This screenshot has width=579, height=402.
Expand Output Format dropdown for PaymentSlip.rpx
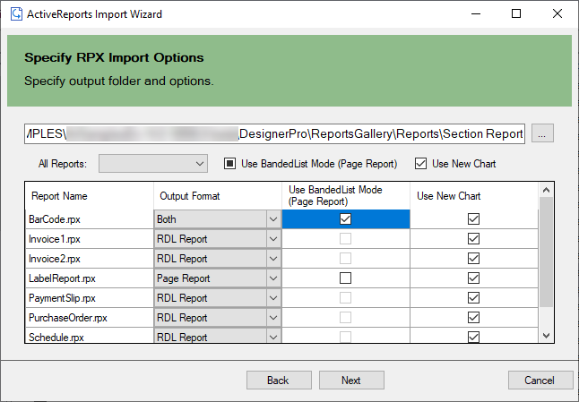(273, 298)
